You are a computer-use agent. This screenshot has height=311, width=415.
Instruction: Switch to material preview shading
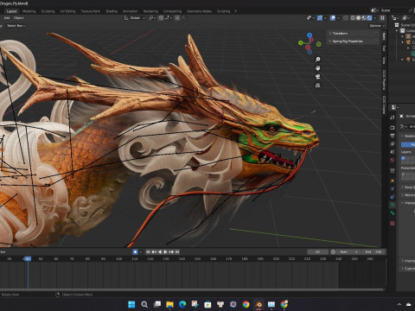pyautogui.click(x=364, y=18)
